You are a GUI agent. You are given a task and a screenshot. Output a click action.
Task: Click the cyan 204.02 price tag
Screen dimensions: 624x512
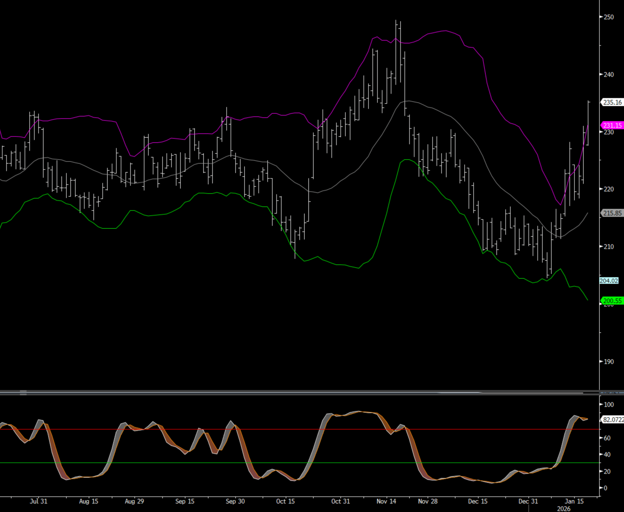point(609,281)
